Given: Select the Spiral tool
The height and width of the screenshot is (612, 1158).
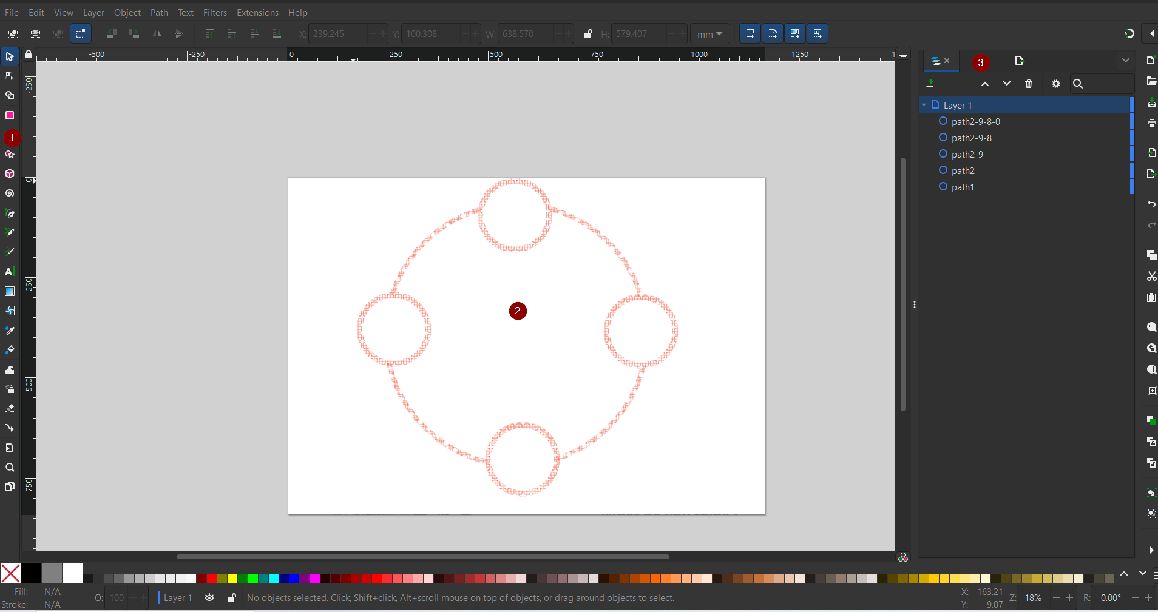Looking at the screenshot, I should 10,193.
